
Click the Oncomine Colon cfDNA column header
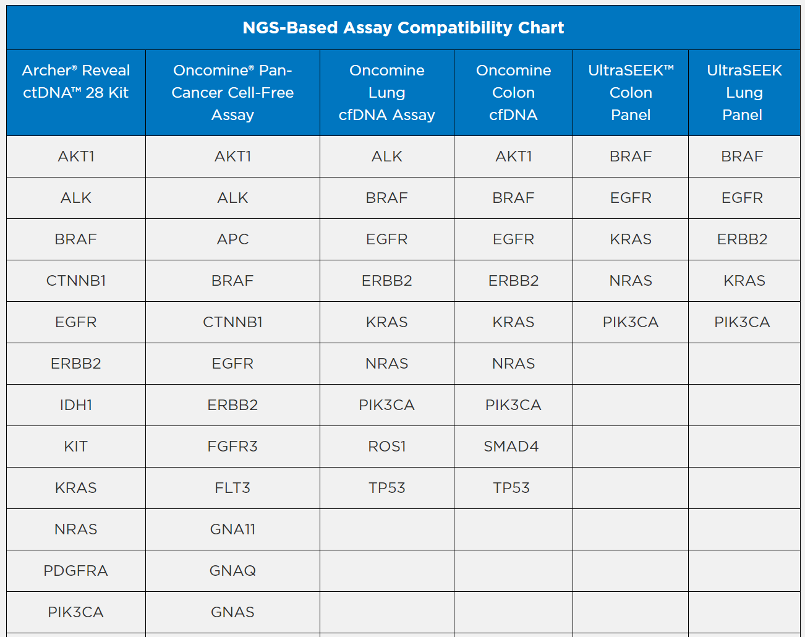point(513,93)
